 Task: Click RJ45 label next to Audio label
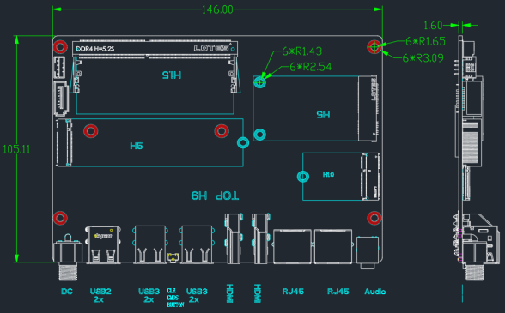tap(338, 292)
